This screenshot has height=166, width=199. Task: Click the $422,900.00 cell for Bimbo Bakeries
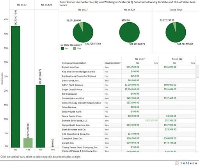tap(133, 98)
